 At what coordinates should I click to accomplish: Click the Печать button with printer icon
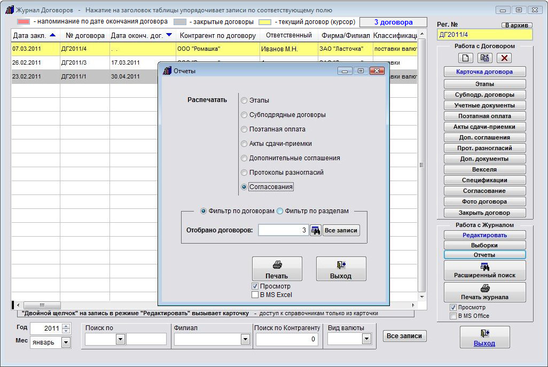click(x=277, y=269)
